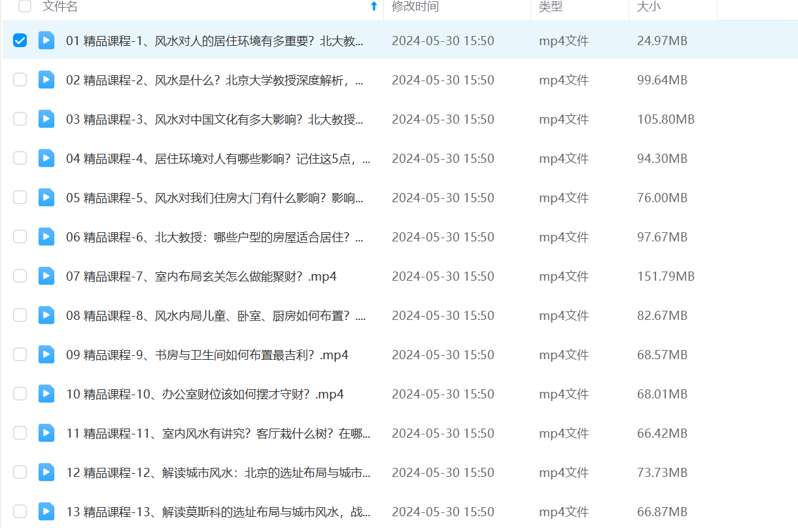Click the video icon beside file 05
This screenshot has height=528, width=798.
[46, 198]
